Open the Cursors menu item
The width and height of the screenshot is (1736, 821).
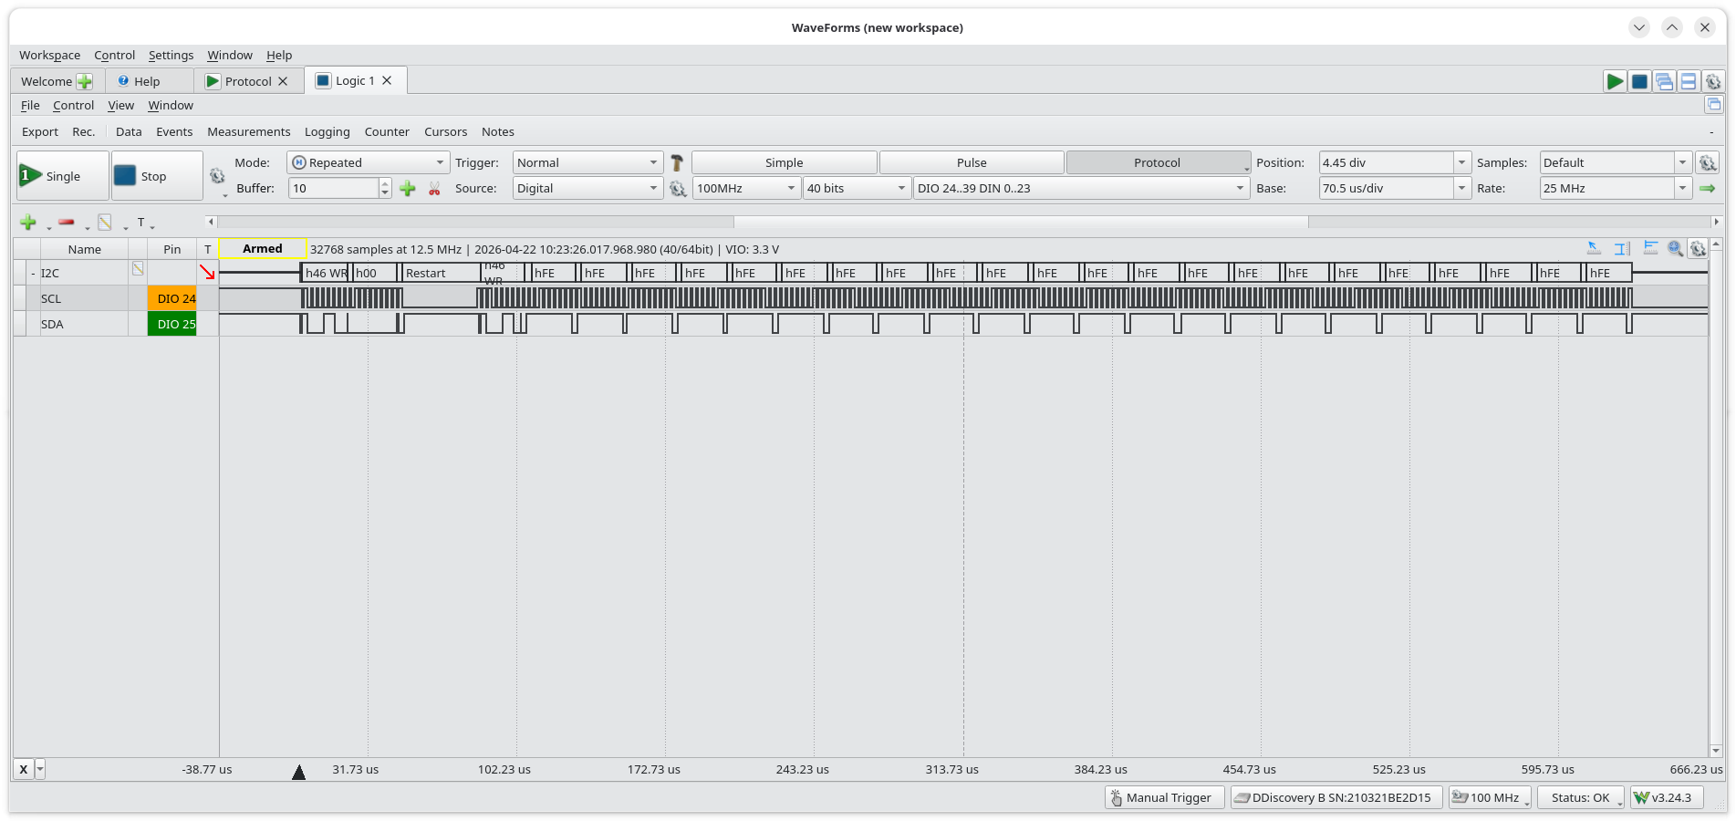click(x=445, y=131)
